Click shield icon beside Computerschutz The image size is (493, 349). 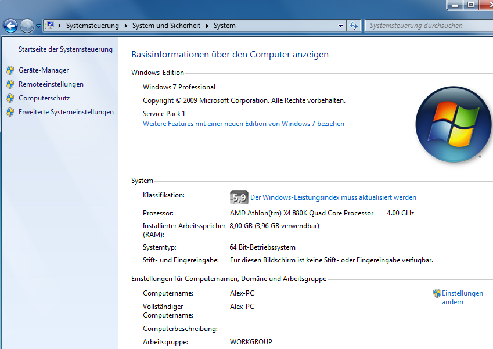[10, 98]
